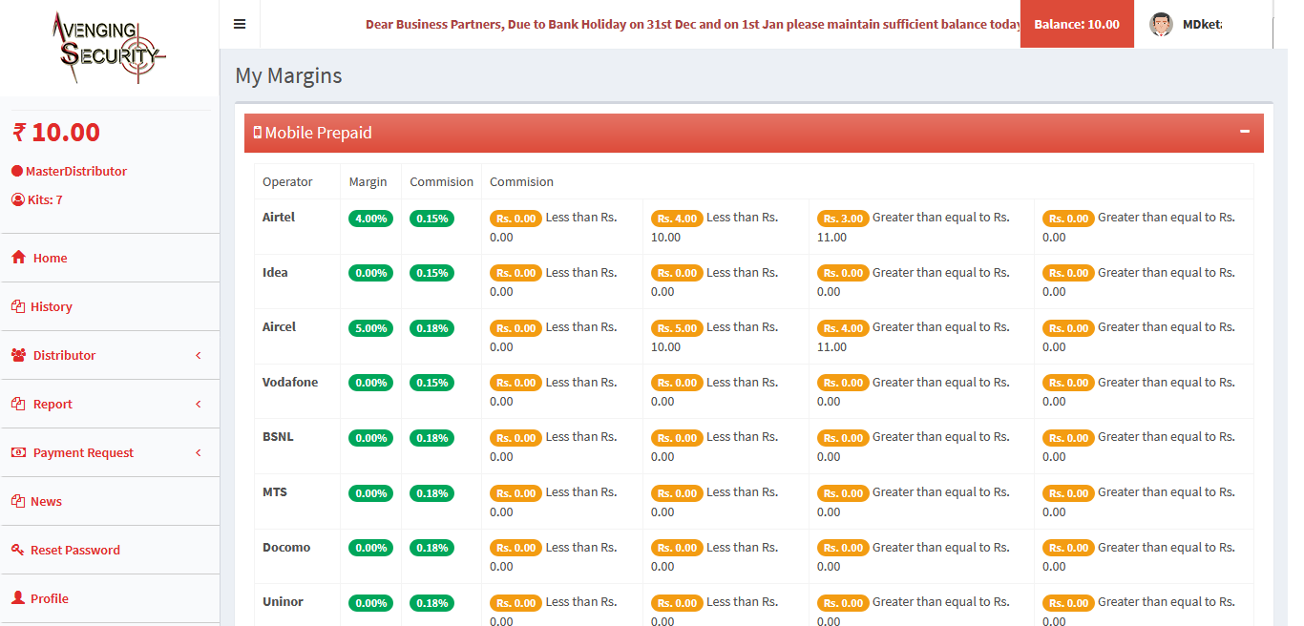Open the Payment Request menu
The image size is (1304, 626).
click(110, 452)
